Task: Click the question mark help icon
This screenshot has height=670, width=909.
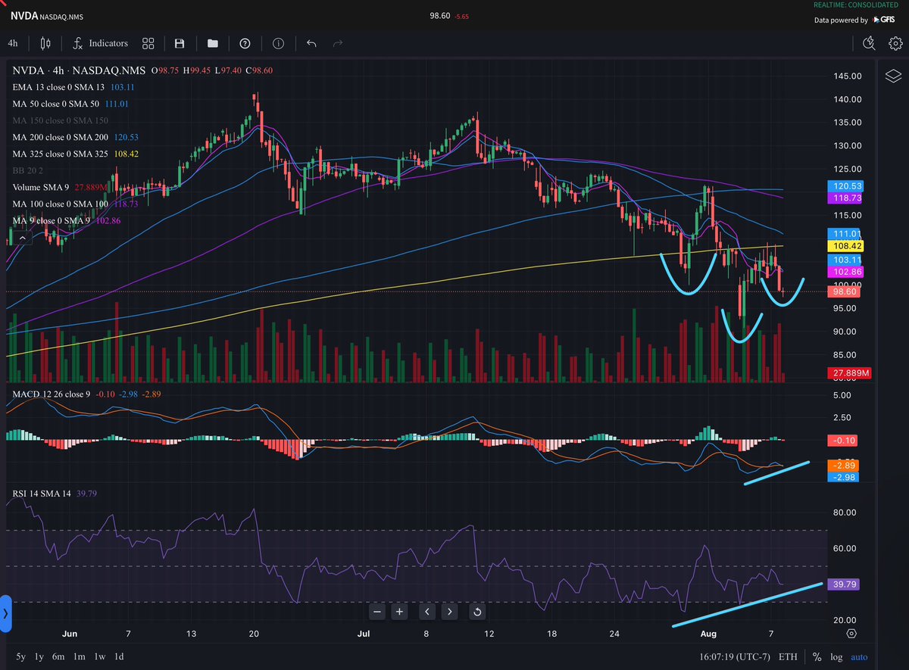Action: pos(245,43)
